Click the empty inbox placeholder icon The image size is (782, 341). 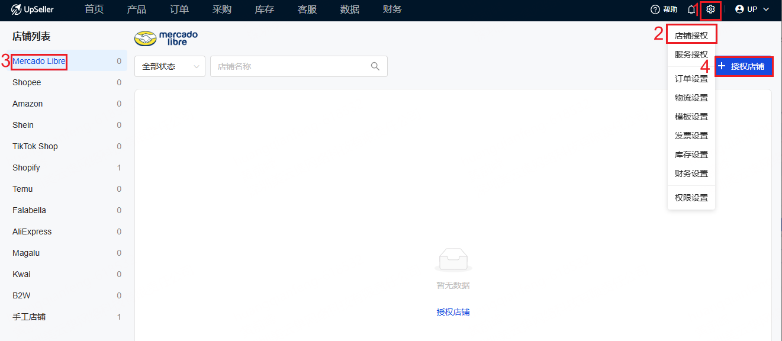[453, 260]
